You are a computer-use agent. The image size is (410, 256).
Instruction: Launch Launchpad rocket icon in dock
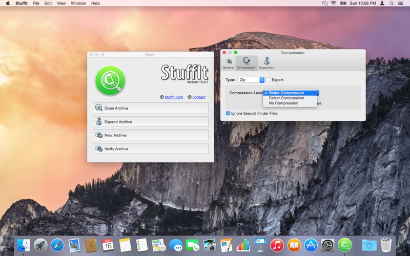(40, 246)
